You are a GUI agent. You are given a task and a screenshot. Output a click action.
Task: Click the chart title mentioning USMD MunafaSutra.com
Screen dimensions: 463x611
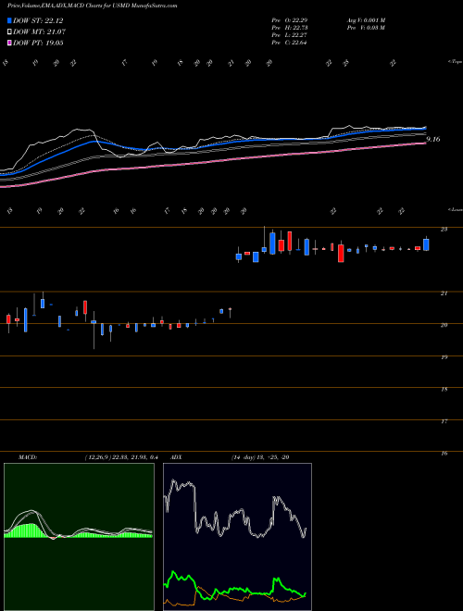[92, 6]
